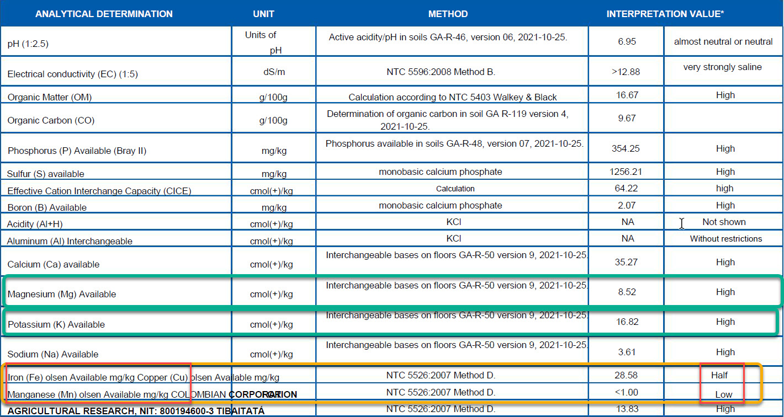Image resolution: width=784 pixels, height=417 pixels.
Task: Click 'High' in the Organic Matter row
Action: click(725, 95)
